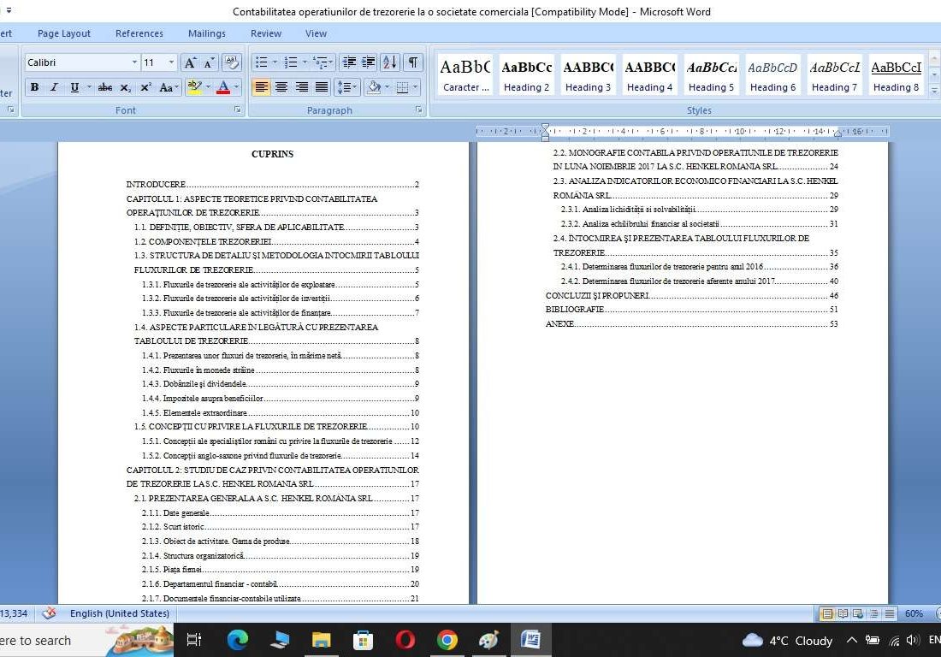
Task: Toggle show/hide paragraph marks
Action: pyautogui.click(x=411, y=63)
